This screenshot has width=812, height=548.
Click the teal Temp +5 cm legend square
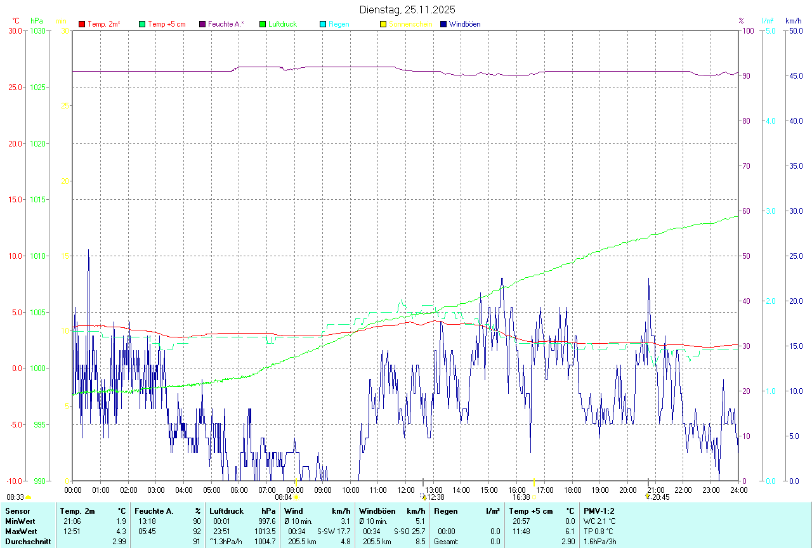tap(142, 24)
